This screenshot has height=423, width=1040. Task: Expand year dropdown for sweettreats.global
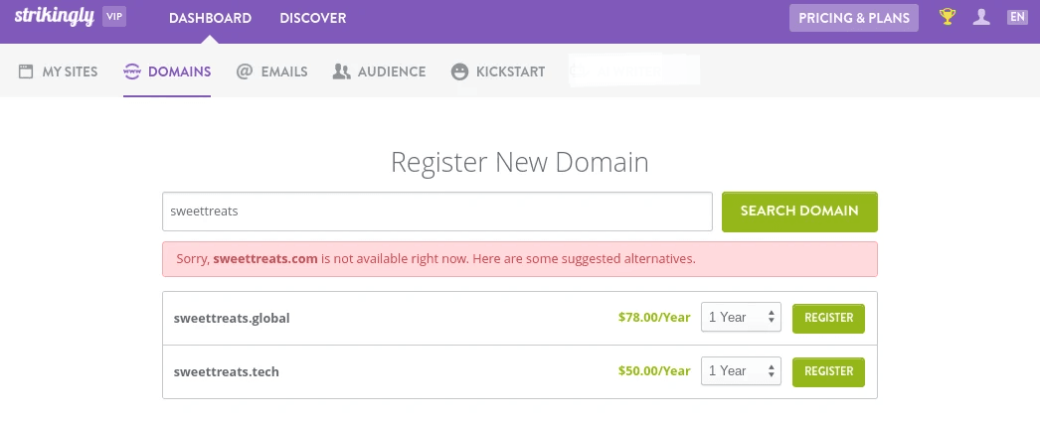741,318
